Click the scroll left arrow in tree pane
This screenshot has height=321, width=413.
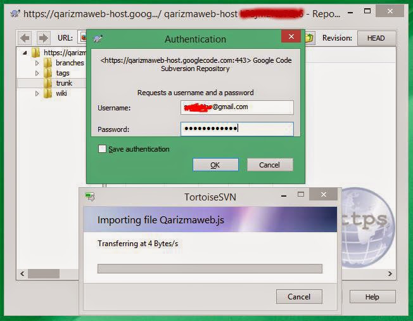coord(22,274)
